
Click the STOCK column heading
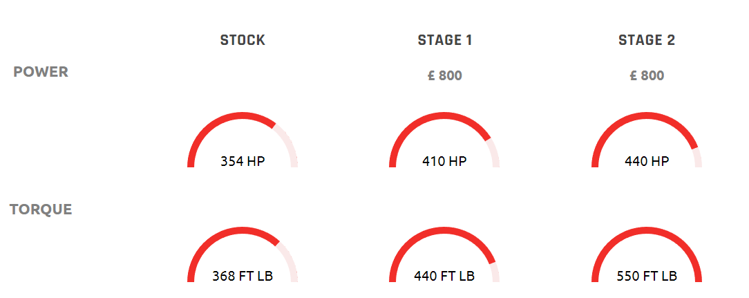[x=243, y=40]
